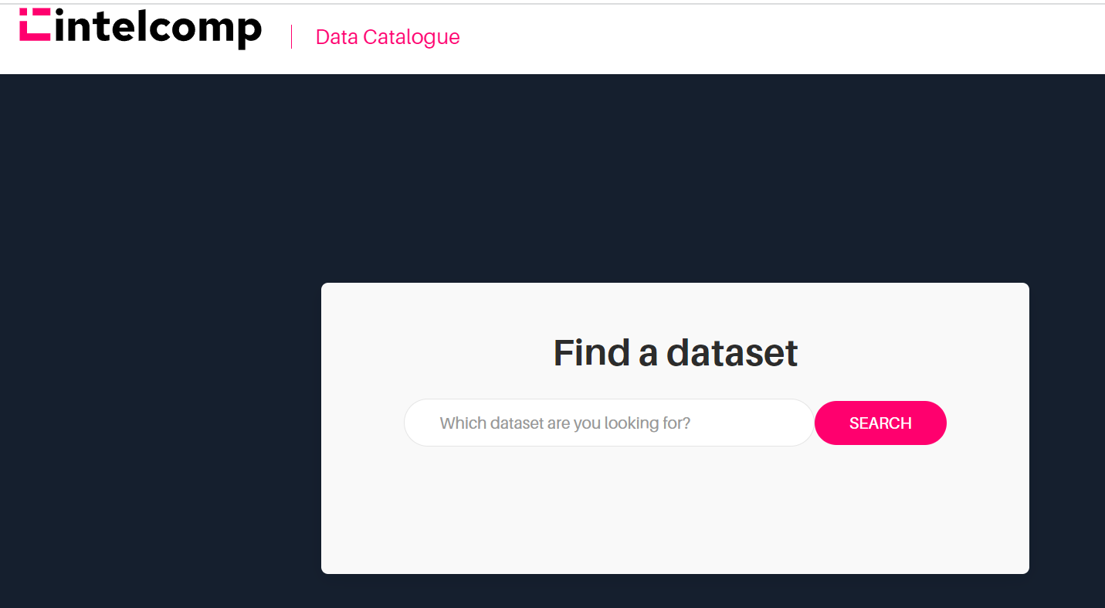Click the pink divider beside Data Catalogue
Screen dimensions: 1105x608
pos(291,36)
